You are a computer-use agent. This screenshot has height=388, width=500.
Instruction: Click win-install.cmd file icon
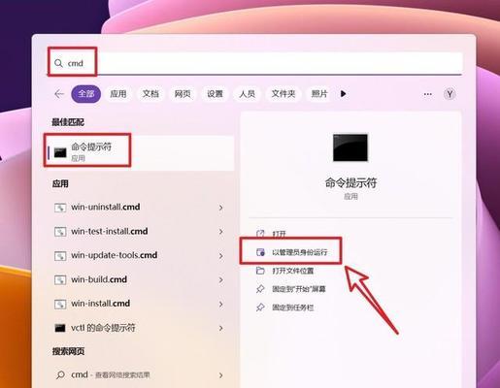[x=60, y=304]
